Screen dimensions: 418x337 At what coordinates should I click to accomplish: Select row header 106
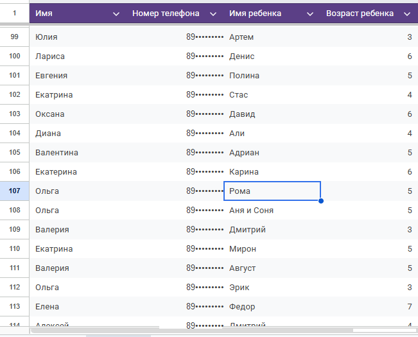click(14, 171)
